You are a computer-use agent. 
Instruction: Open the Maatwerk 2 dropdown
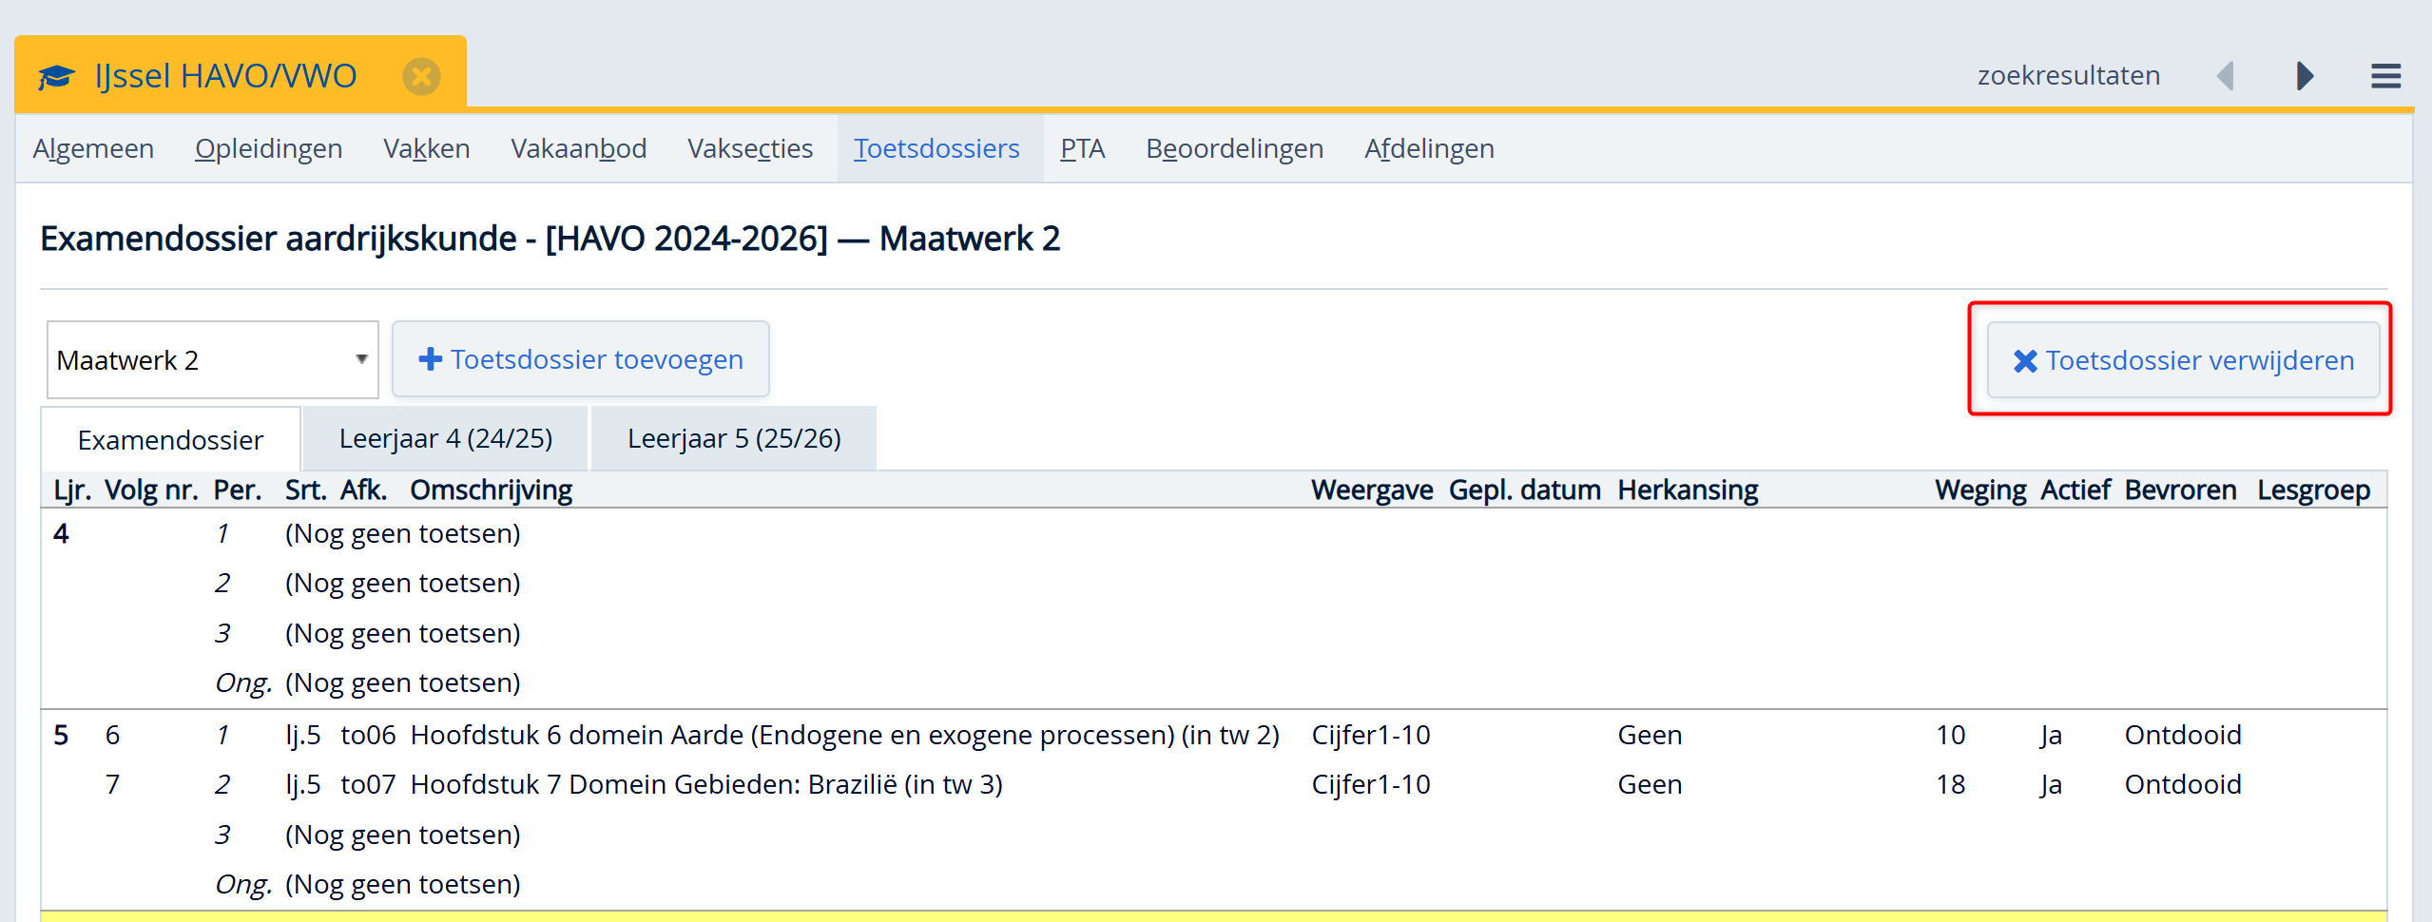point(212,360)
